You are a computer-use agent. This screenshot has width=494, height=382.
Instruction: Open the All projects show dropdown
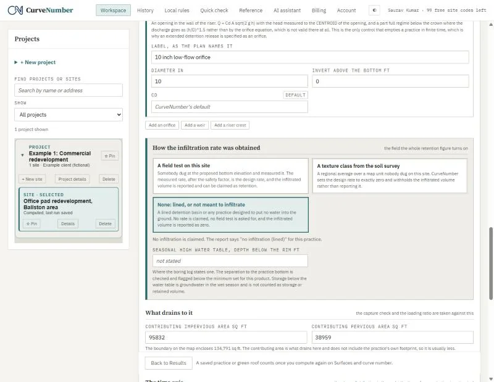69,115
